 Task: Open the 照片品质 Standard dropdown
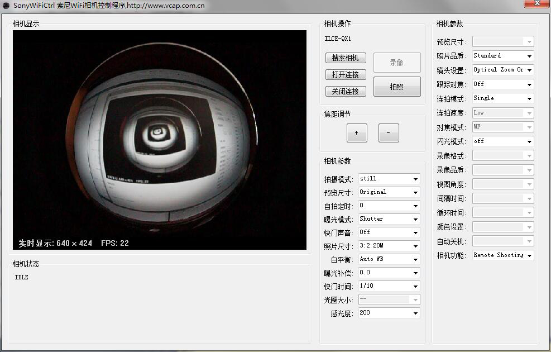[502, 56]
